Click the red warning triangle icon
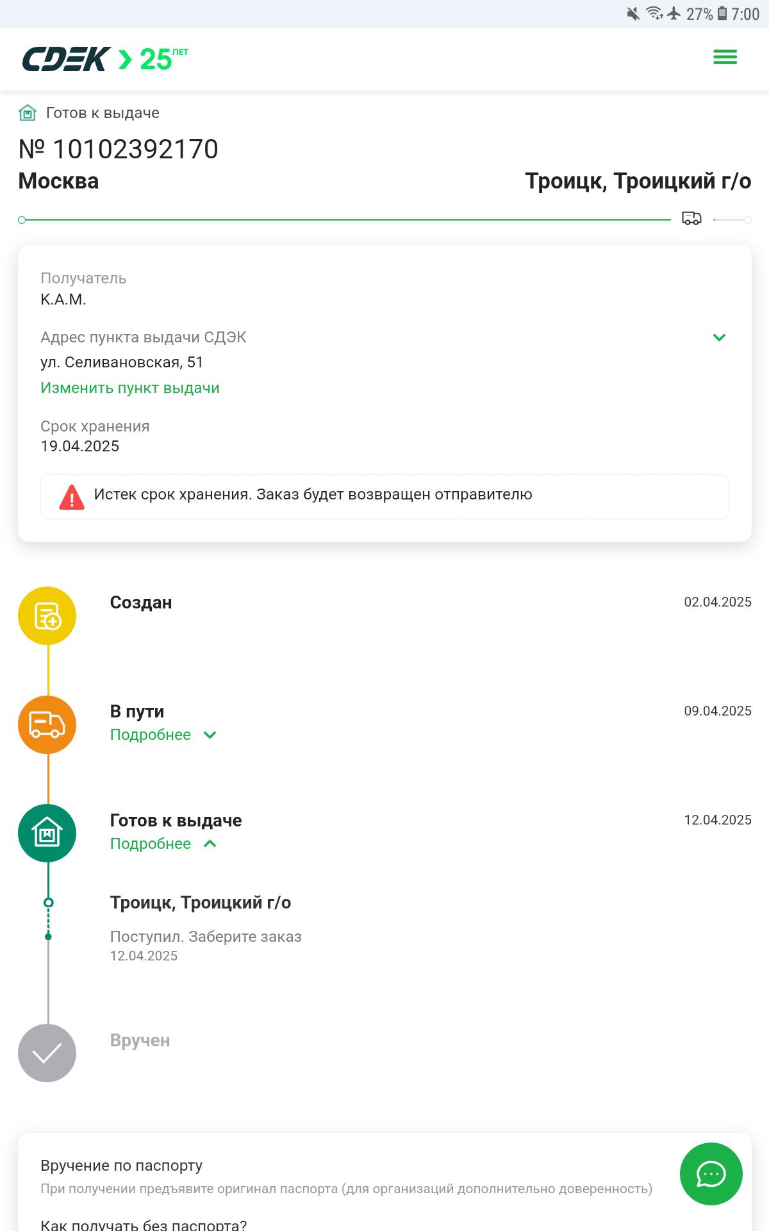 (72, 497)
